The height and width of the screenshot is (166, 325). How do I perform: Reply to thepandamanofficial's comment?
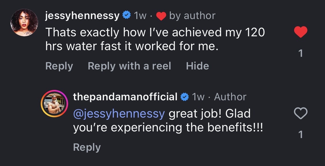click(x=87, y=147)
